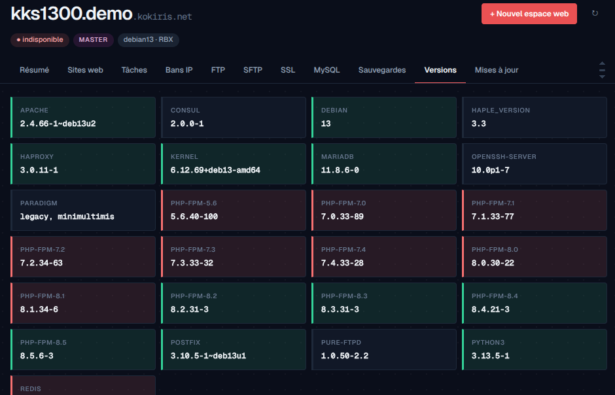Click the debian13 · RBX badge
This screenshot has height=395, width=615.
coord(149,40)
